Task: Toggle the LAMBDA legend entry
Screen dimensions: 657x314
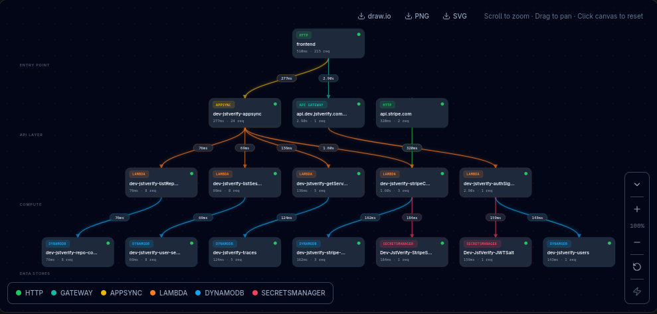Action: [169, 293]
